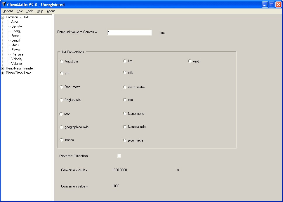The height and width of the screenshot is (202, 283).
Task: Choose the pico. metre radio button
Action: 125,140
